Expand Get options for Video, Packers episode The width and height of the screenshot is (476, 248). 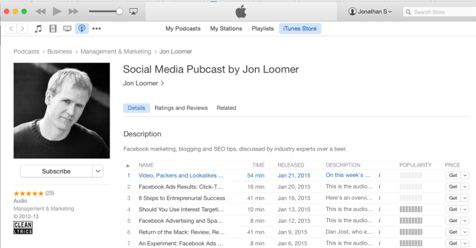[x=464, y=175]
